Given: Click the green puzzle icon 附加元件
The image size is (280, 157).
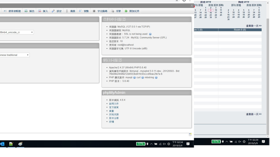Looking at the screenshot, I should 126,11.
